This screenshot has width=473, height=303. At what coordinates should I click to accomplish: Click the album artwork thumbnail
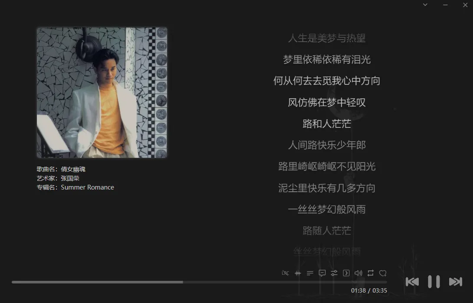(102, 93)
